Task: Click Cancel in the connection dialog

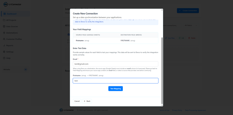Action: (77, 101)
